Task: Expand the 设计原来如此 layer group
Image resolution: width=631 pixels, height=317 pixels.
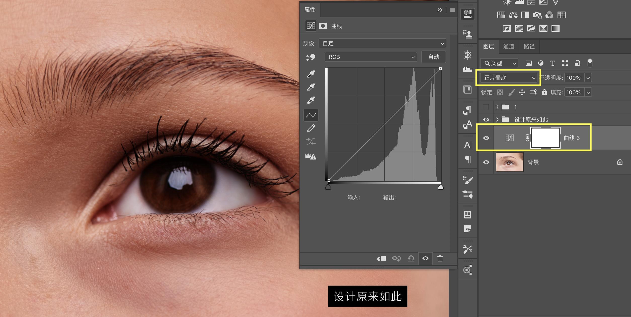Action: point(497,119)
